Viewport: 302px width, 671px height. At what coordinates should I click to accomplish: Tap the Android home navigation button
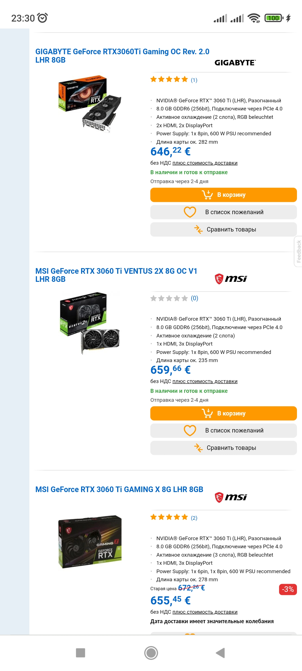coord(151,653)
